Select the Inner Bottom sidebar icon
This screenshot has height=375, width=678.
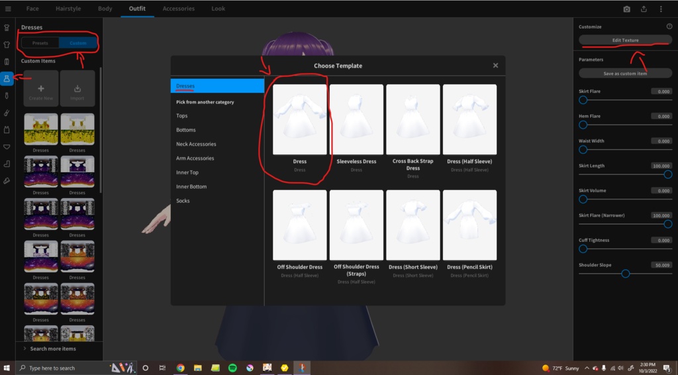7,146
